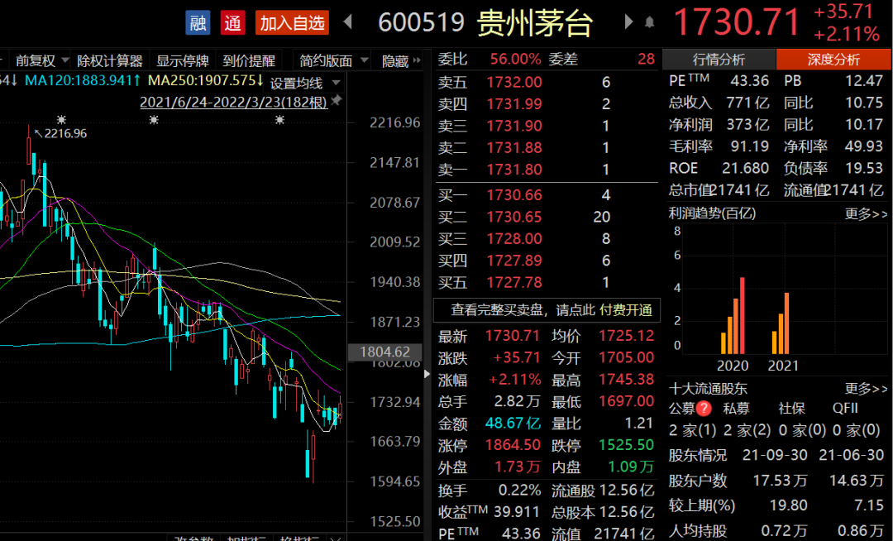Open 更多>> beside 利润趋势(百亿)
Viewport: 893px width, 541px height.
point(866,214)
